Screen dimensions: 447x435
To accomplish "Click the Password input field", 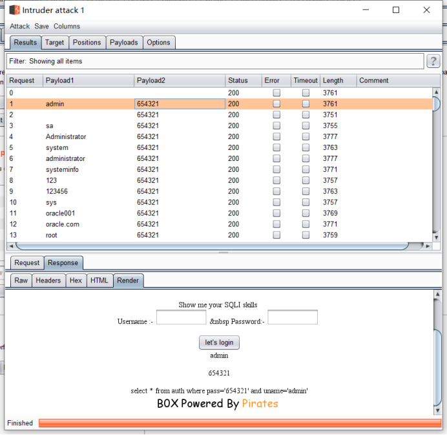I will pos(293,317).
